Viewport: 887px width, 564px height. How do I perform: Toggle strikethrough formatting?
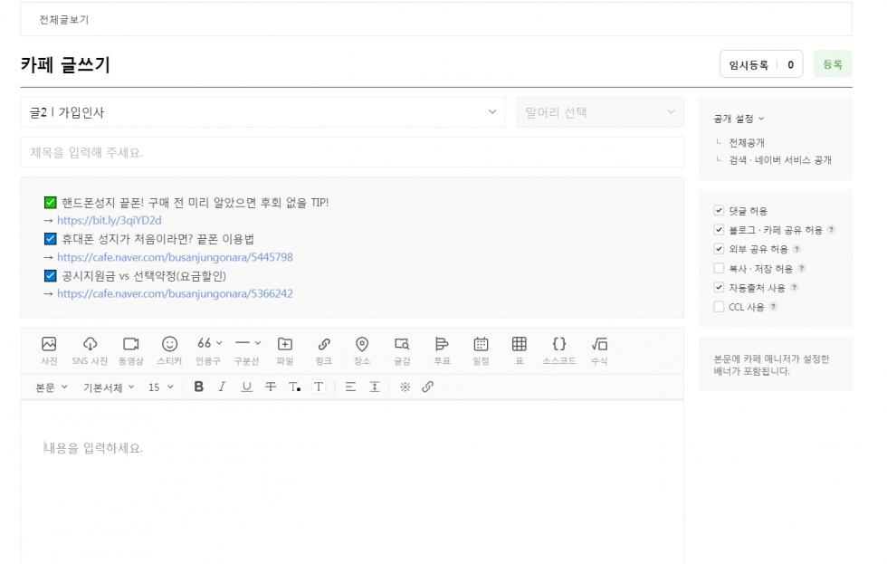tap(271, 387)
